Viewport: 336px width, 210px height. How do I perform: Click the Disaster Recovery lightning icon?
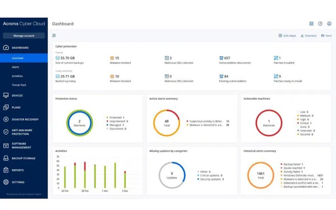tap(6, 119)
